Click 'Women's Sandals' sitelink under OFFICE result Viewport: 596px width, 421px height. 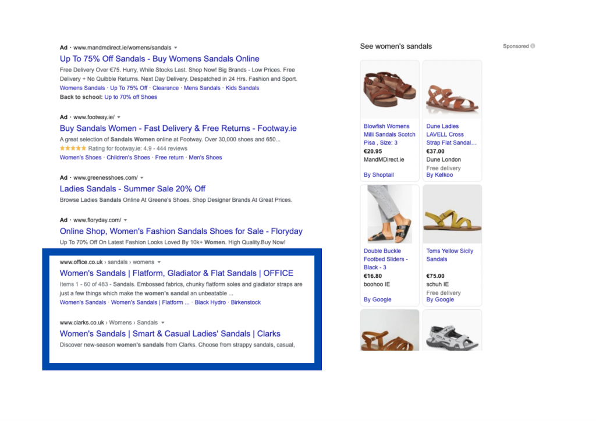pos(83,302)
